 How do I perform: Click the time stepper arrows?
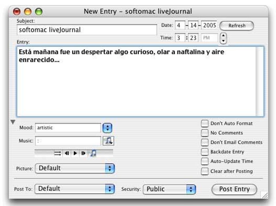click(x=223, y=38)
